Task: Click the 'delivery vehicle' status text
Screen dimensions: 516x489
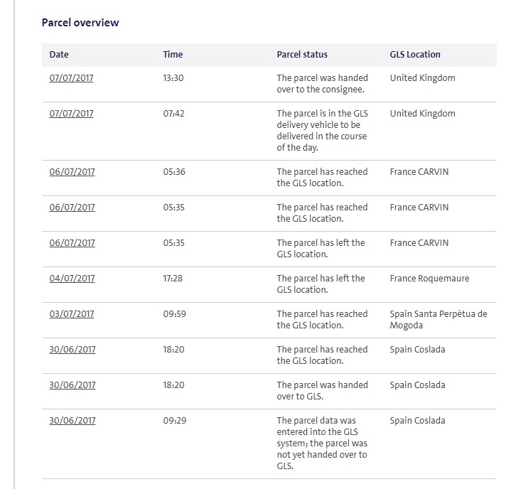Action: point(322,131)
